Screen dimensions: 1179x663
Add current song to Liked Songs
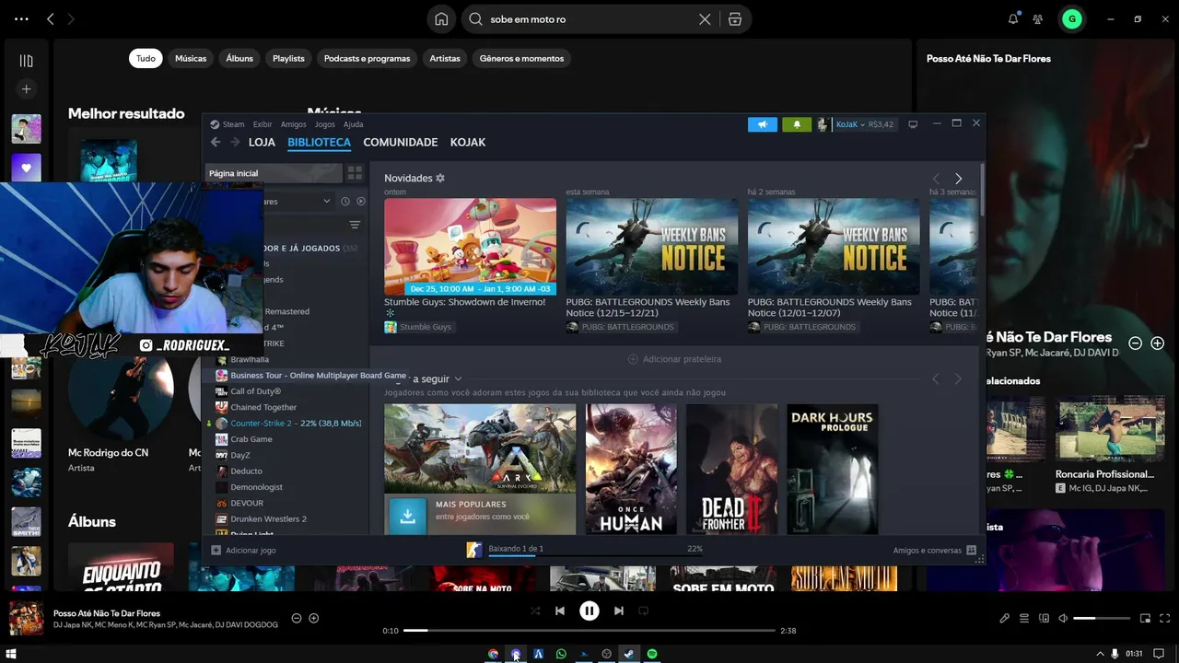tap(313, 618)
